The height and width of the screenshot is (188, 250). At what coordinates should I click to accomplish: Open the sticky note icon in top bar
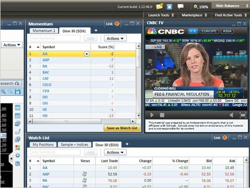click(160, 7)
